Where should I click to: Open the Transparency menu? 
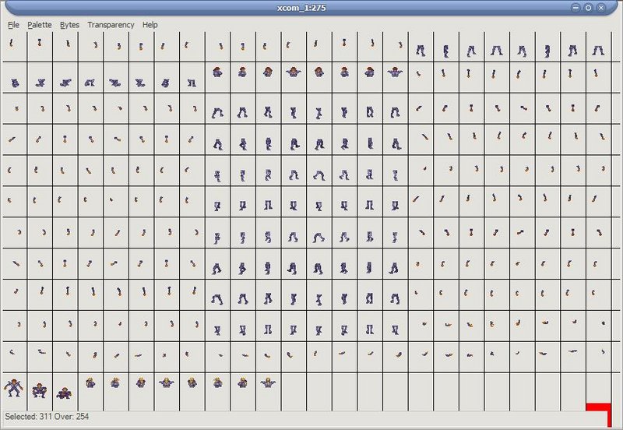(x=111, y=25)
